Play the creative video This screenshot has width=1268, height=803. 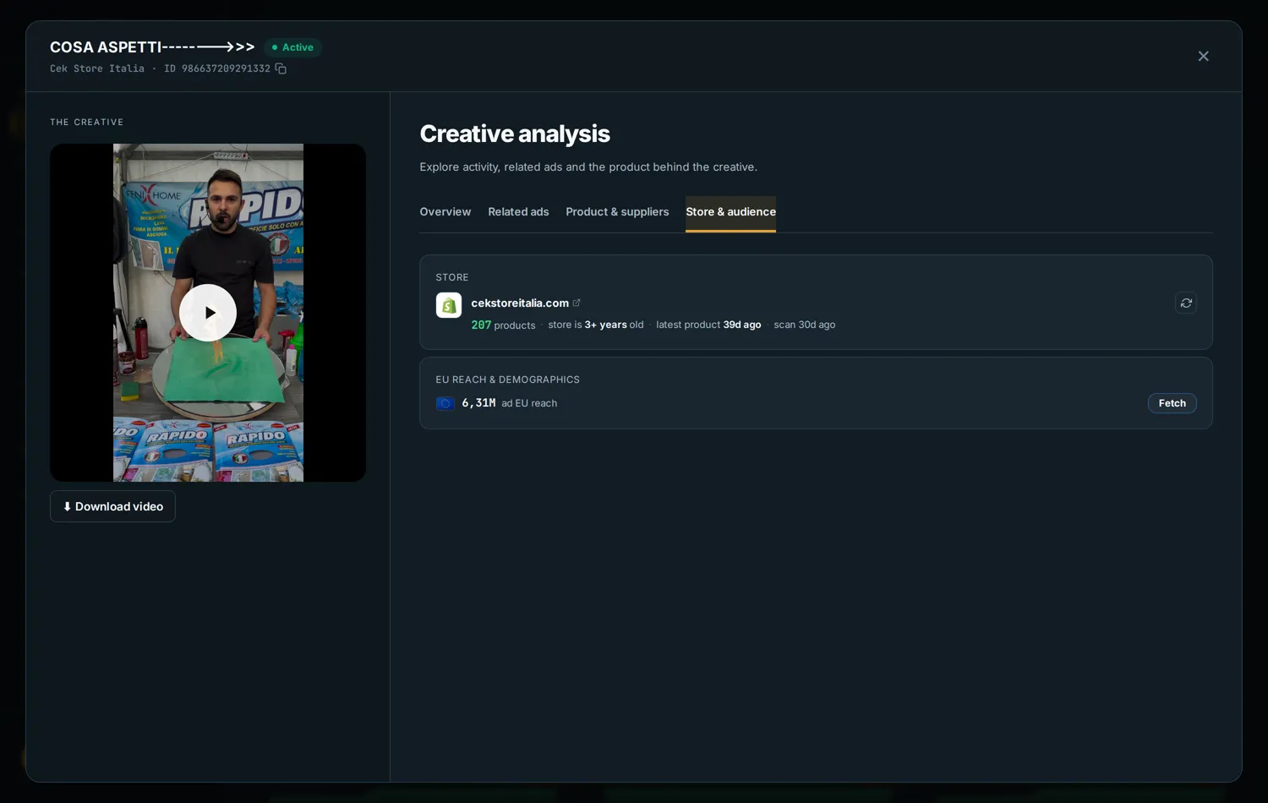[x=208, y=313]
